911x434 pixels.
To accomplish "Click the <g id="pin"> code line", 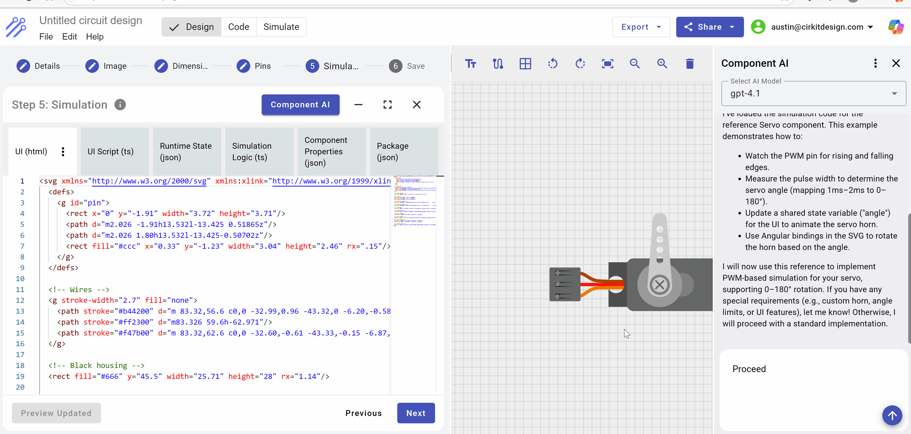I will click(x=83, y=203).
